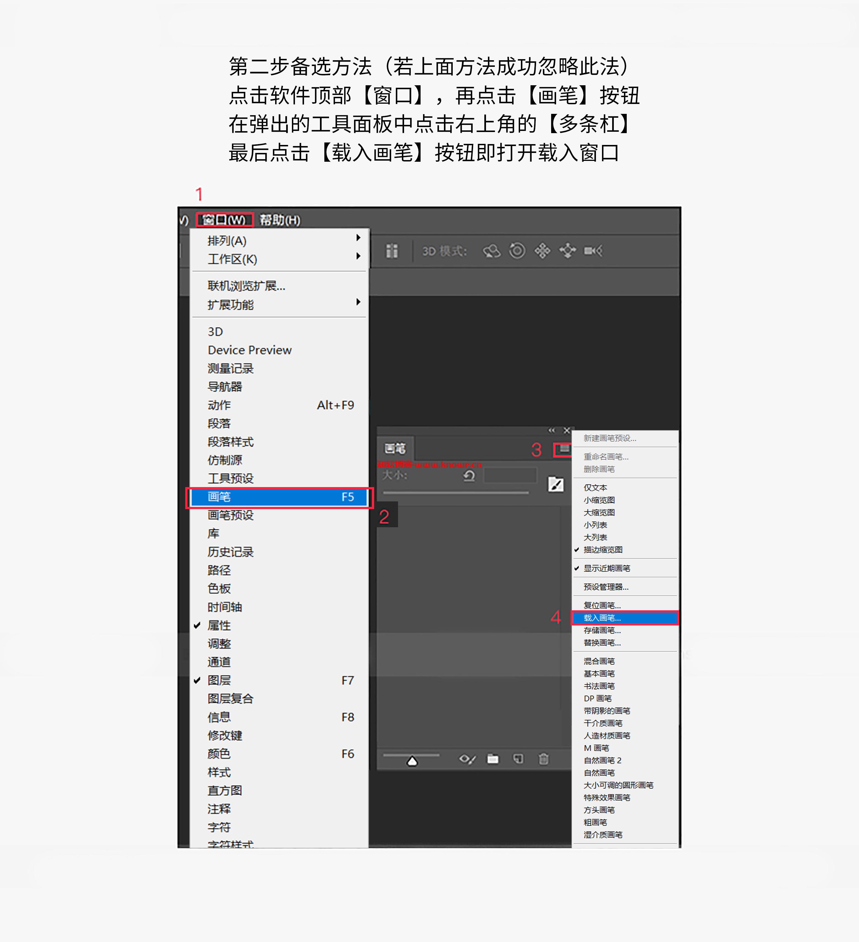Toggle 历史记录 panel entry
Viewport: 859px width, 942px height.
(279, 552)
